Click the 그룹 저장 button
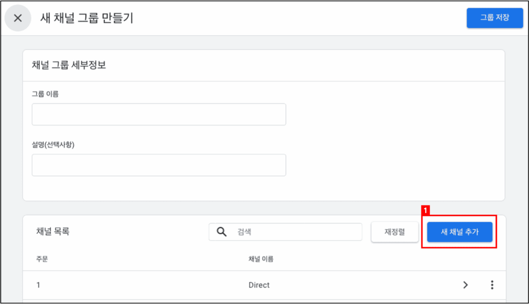The height and width of the screenshot is (304, 529). point(494,18)
